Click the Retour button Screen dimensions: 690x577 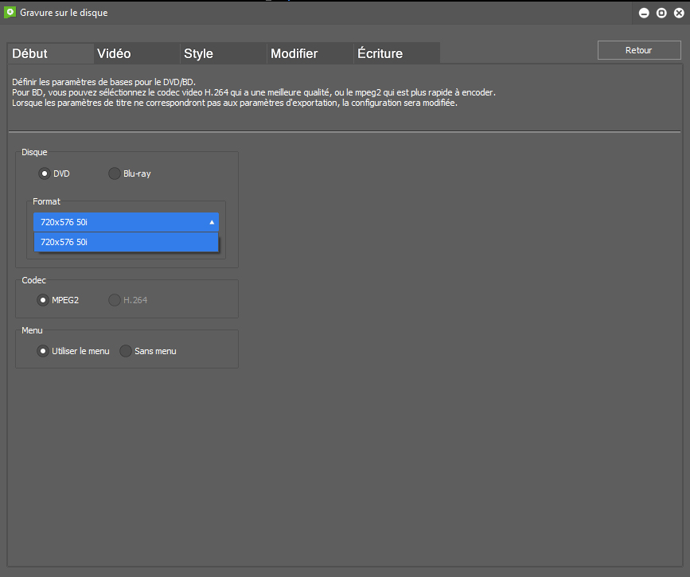[639, 50]
